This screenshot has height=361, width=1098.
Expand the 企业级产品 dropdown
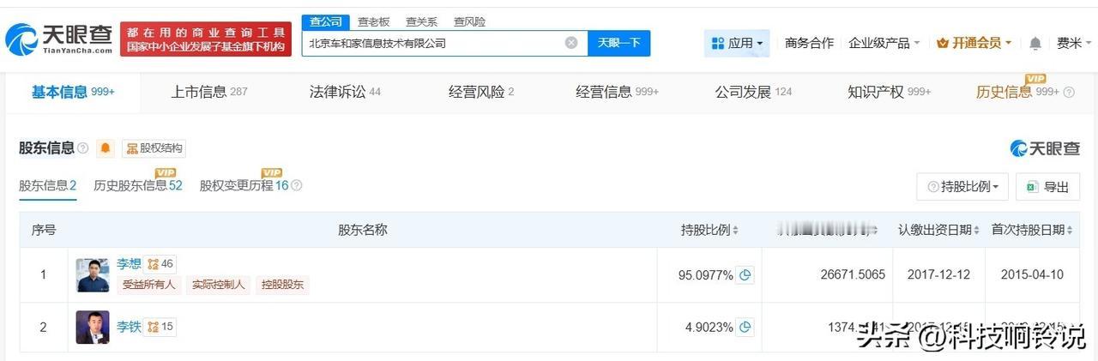884,43
